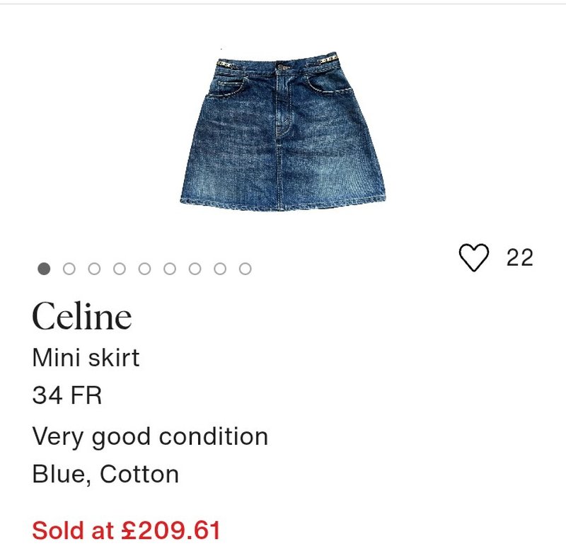
Task: Jump to the ninth and last image dot
Action: [245, 269]
